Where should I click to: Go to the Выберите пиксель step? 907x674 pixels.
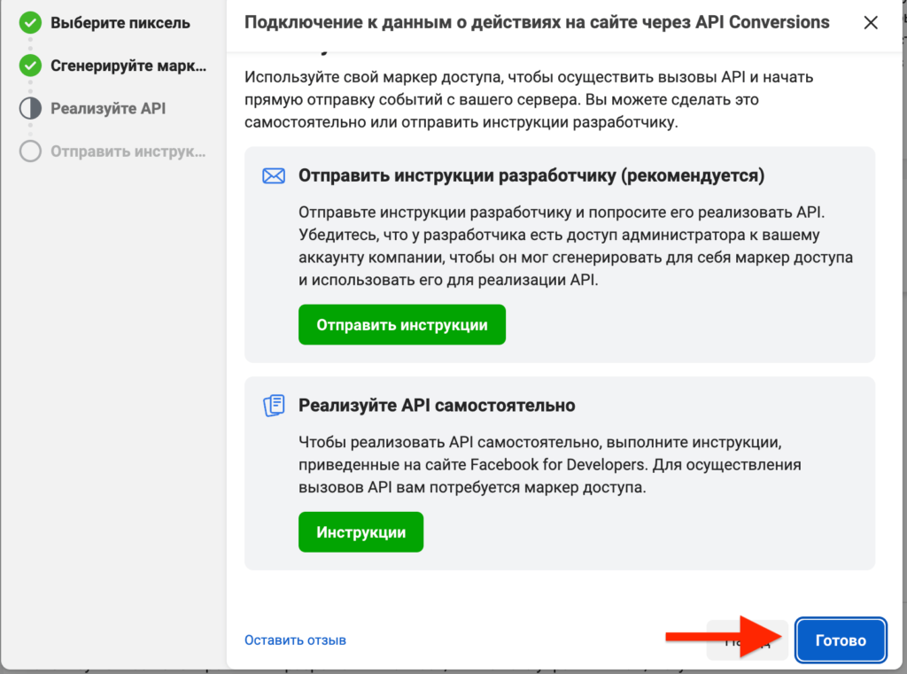[120, 22]
